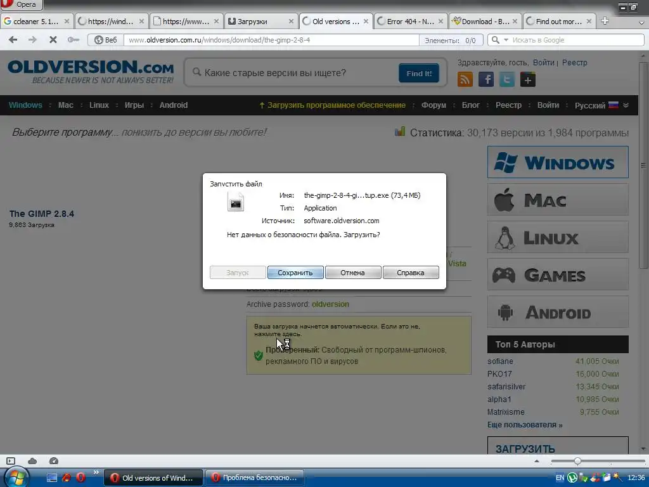The image size is (649, 487).
Task: Click the Android platform banner
Action: pos(558,312)
